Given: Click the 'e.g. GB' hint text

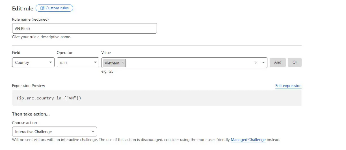Looking at the screenshot, I should 107,71.
